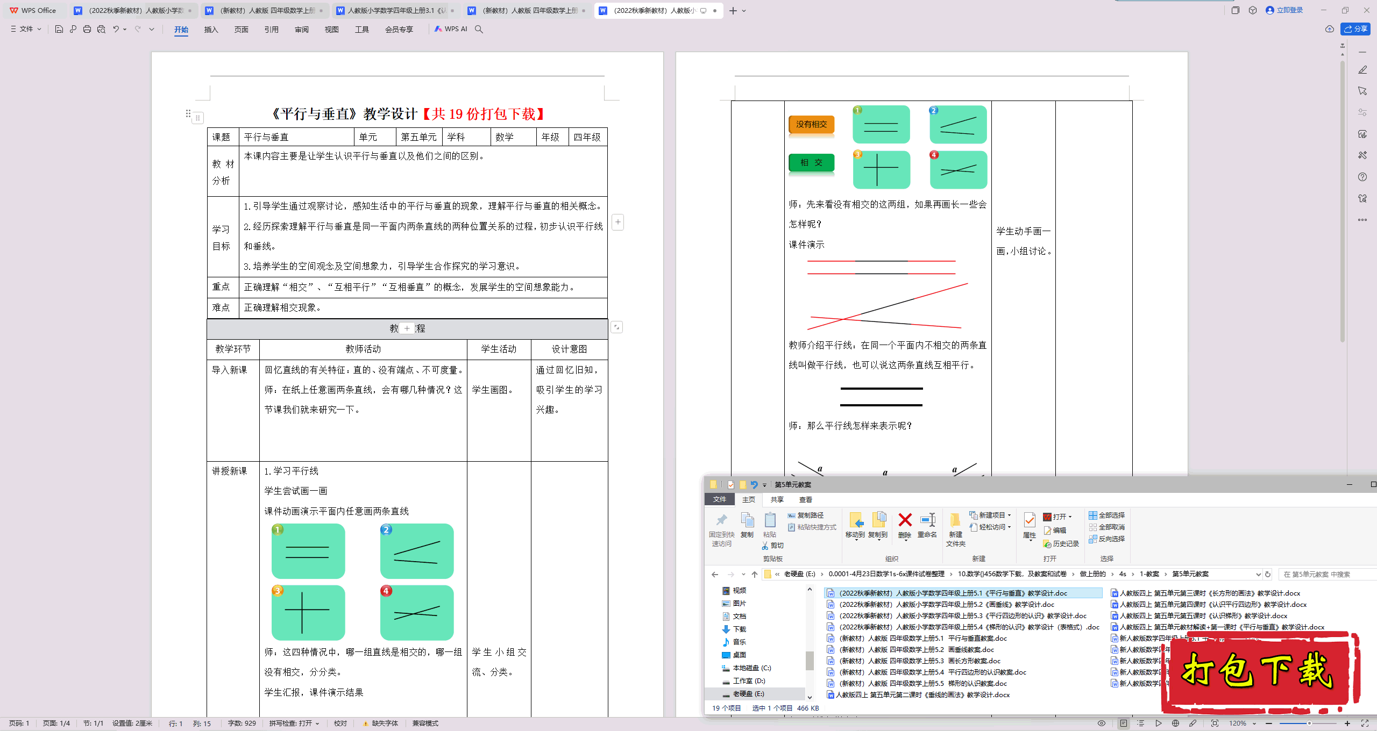Screen dimensions: 1377x731
Task: Click 全部选择 in Explorer ribbon
Action: (x=1106, y=515)
